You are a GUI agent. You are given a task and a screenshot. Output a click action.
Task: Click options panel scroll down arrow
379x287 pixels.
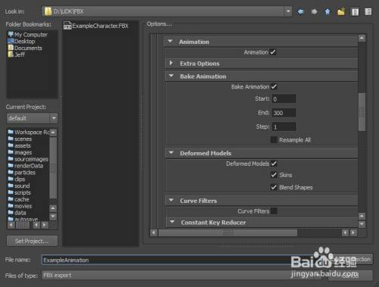coord(362,224)
